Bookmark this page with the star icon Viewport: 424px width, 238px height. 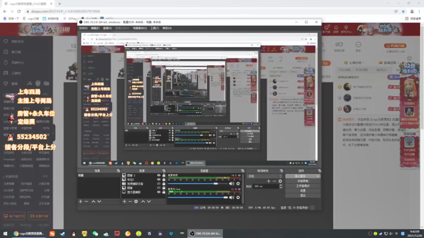403,11
